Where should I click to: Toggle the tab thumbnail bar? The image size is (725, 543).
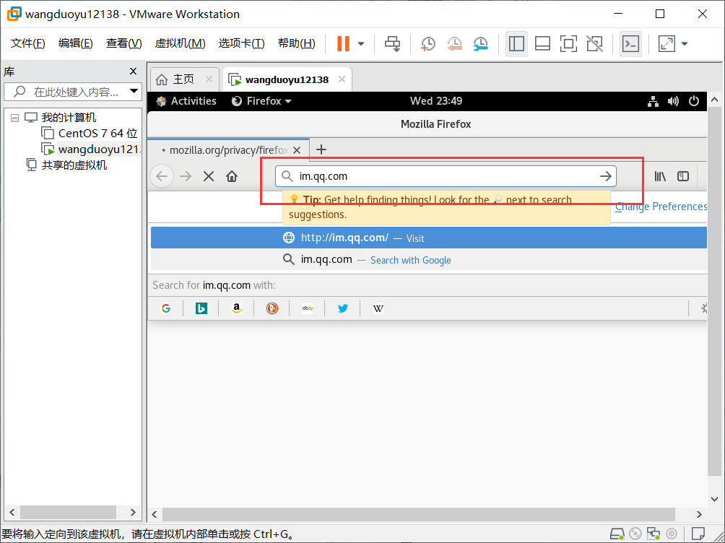(542, 43)
